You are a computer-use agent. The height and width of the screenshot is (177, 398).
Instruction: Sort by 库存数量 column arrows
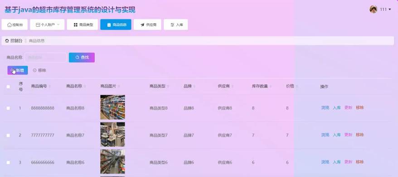pos(271,86)
